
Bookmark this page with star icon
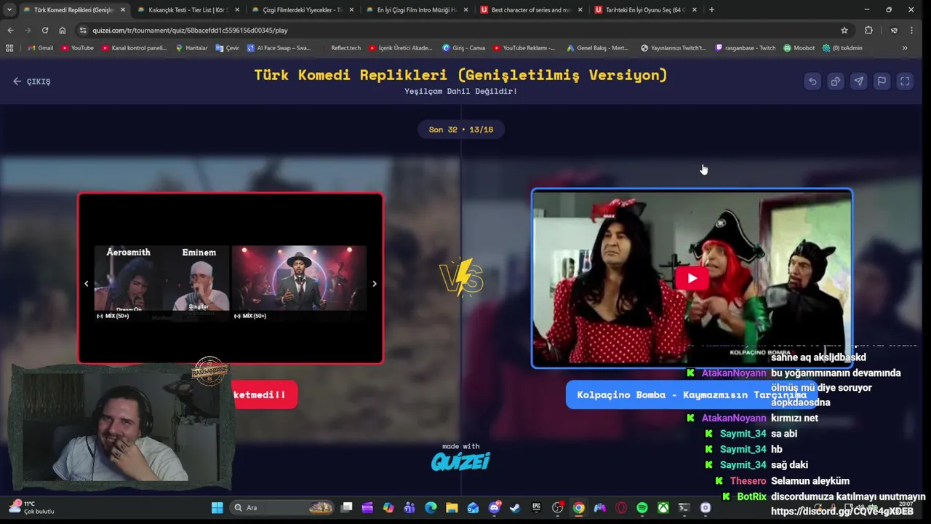(x=844, y=30)
